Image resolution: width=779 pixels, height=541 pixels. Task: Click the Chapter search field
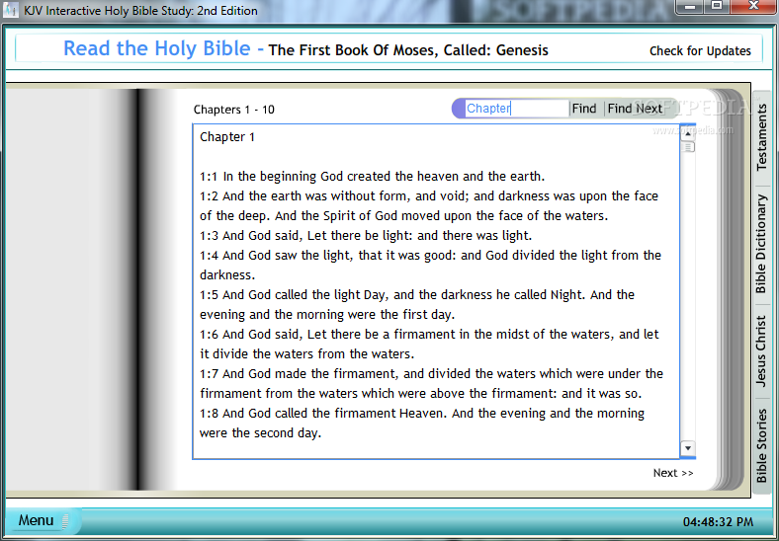[x=517, y=109]
